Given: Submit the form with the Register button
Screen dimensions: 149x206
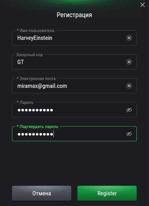Looking at the screenshot, I should (107, 193).
